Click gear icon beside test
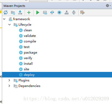 point(21,47)
